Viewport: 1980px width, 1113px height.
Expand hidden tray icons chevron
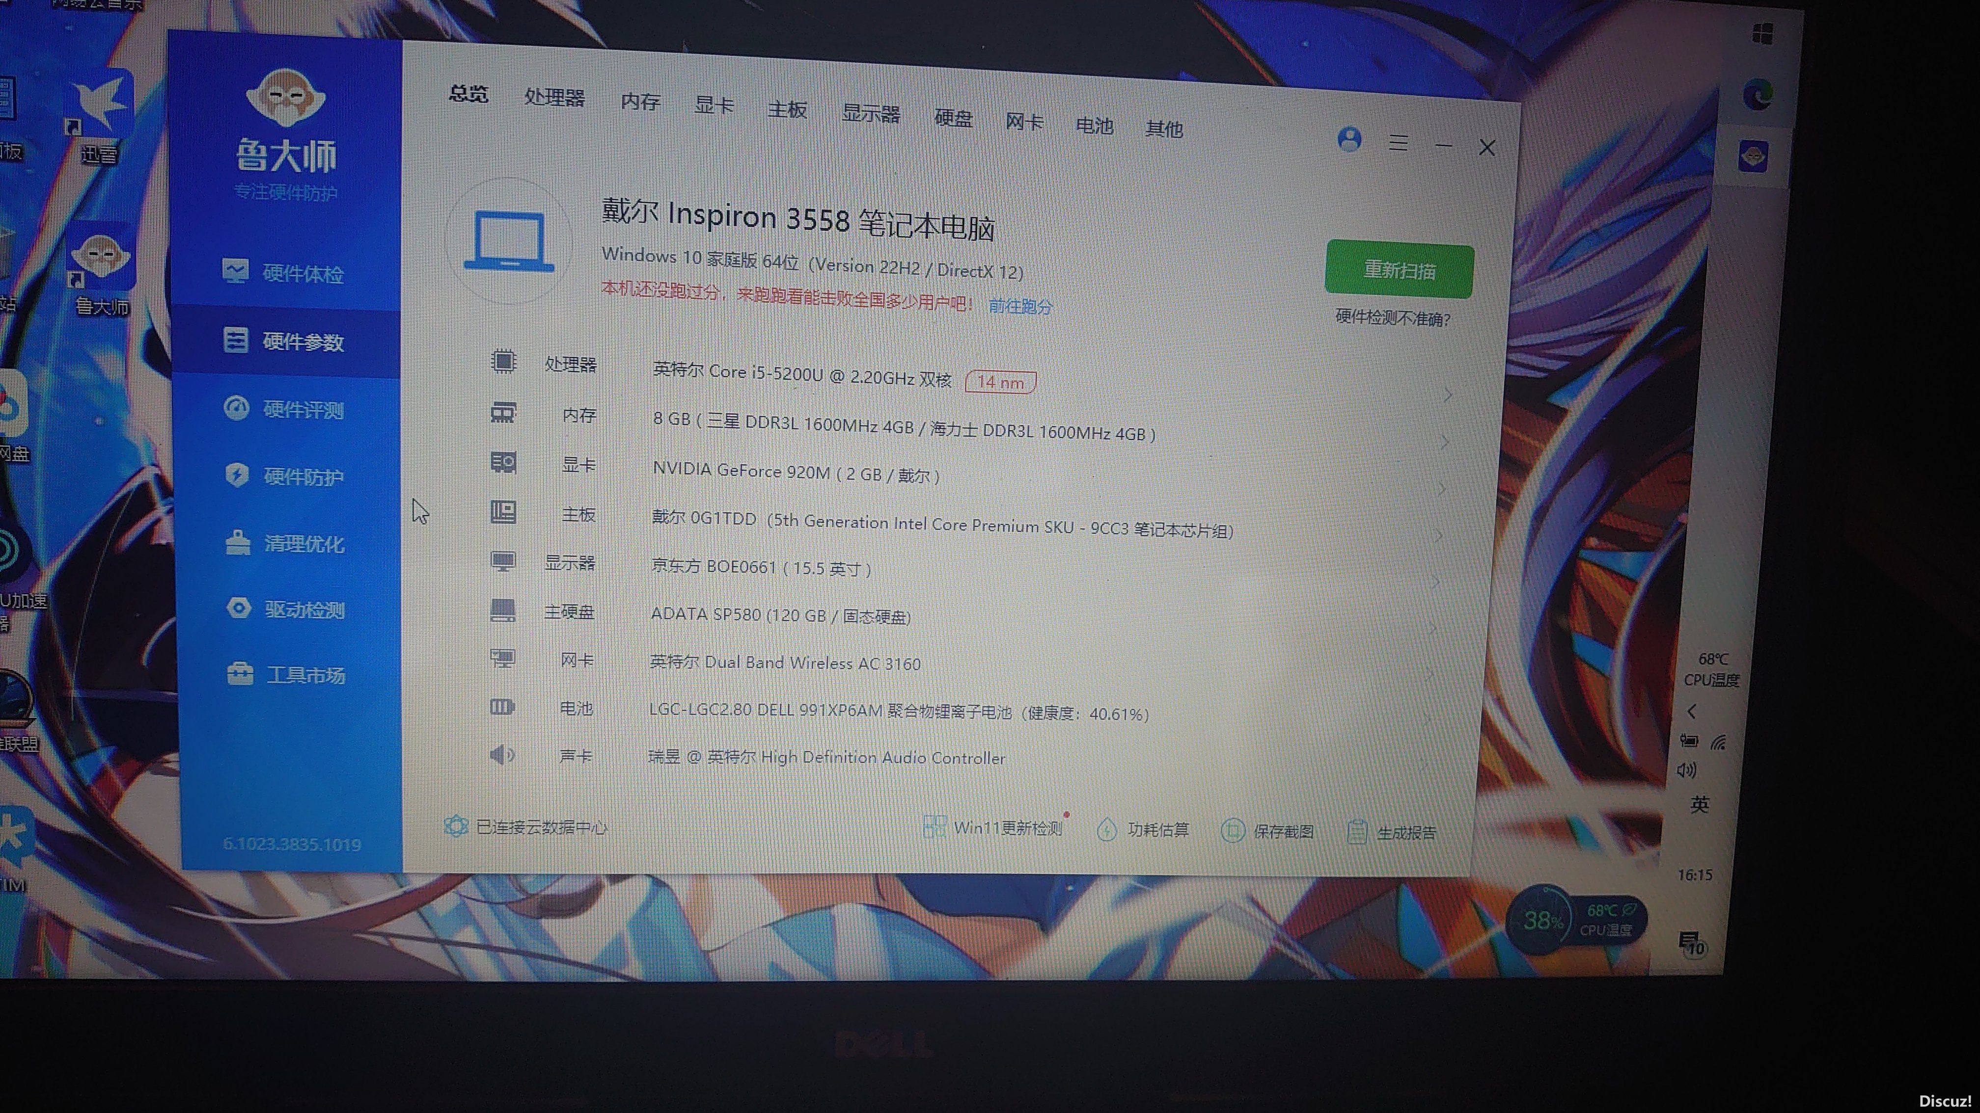(x=1693, y=711)
